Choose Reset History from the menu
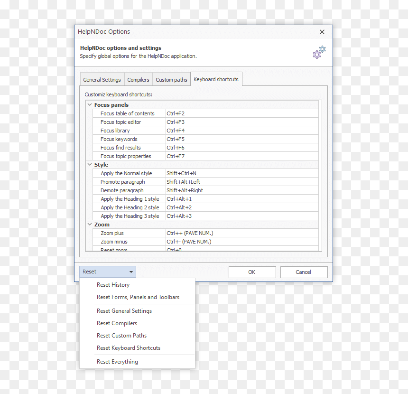408x394 pixels. tap(138, 285)
